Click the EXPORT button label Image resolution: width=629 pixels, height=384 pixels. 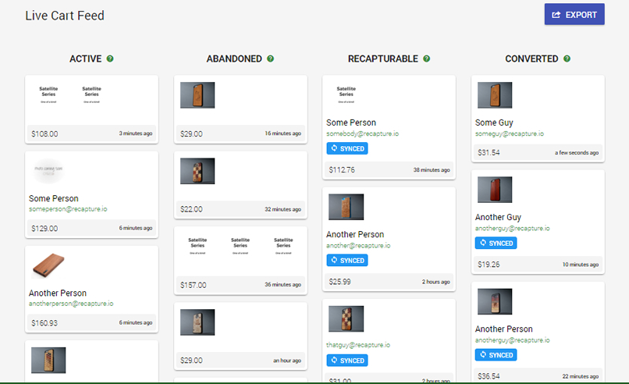581,15
